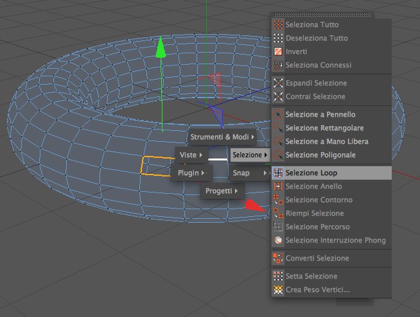
Task: Choose Deseleziona Tutto menu entry
Action: tap(331, 38)
